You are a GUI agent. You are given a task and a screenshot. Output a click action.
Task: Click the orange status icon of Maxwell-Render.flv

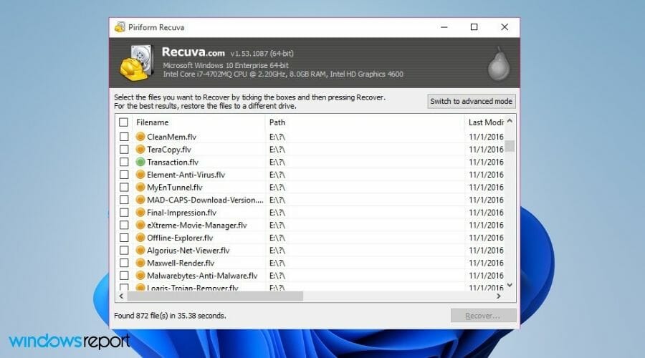pyautogui.click(x=140, y=263)
